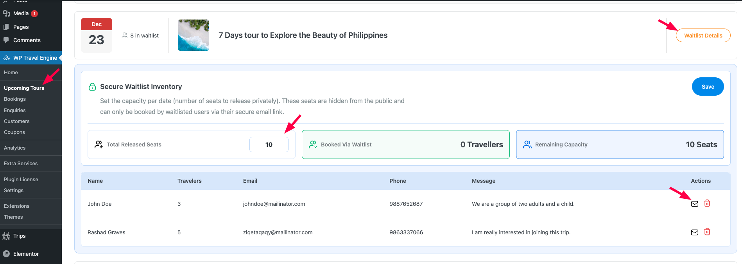This screenshot has height=264, width=742.
Task: Click trash icon for Rashad Graves
Action: [707, 232]
